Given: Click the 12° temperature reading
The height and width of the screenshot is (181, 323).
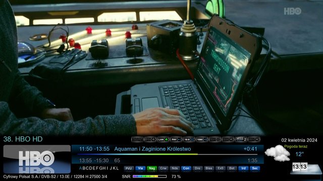Looking at the screenshot, I should tap(299, 154).
